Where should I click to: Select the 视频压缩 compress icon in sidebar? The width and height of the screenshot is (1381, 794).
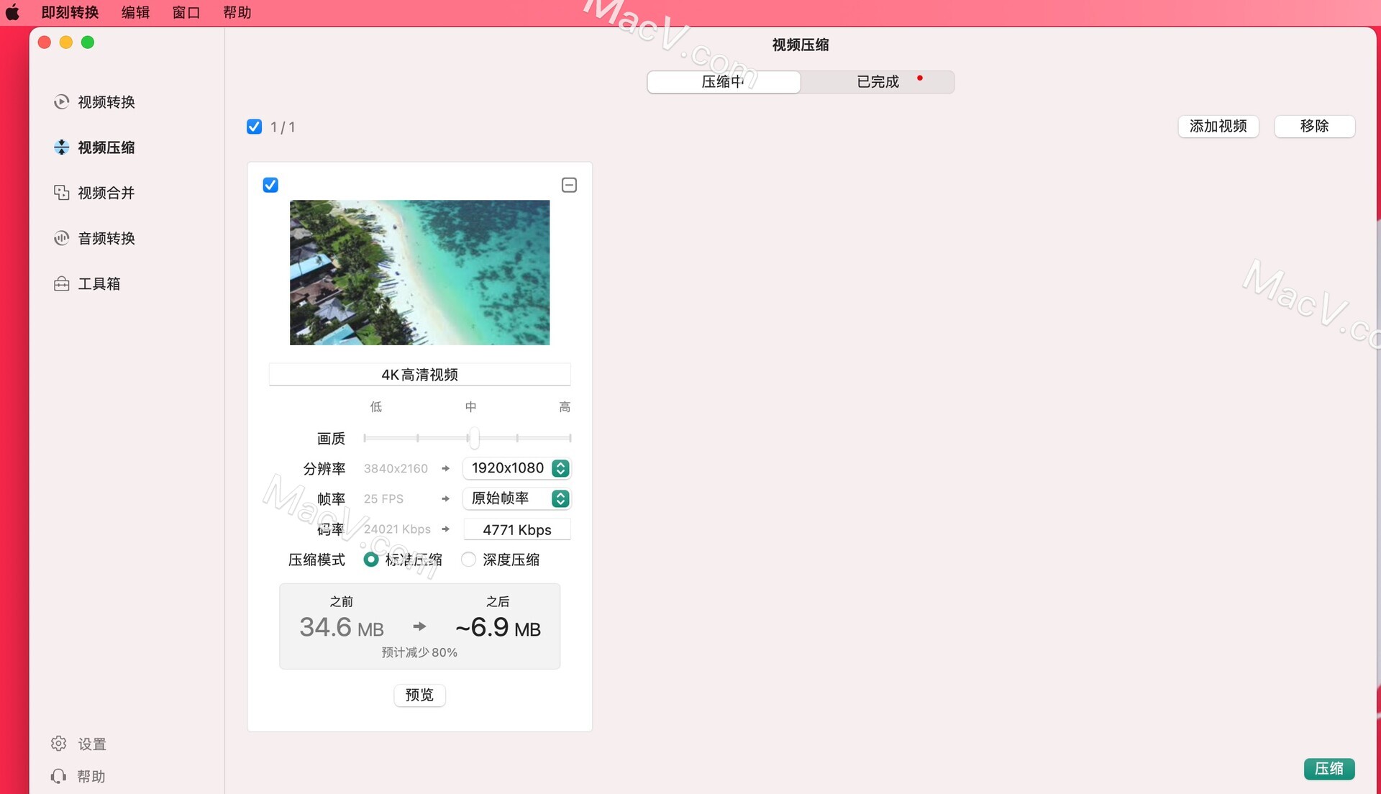[62, 147]
